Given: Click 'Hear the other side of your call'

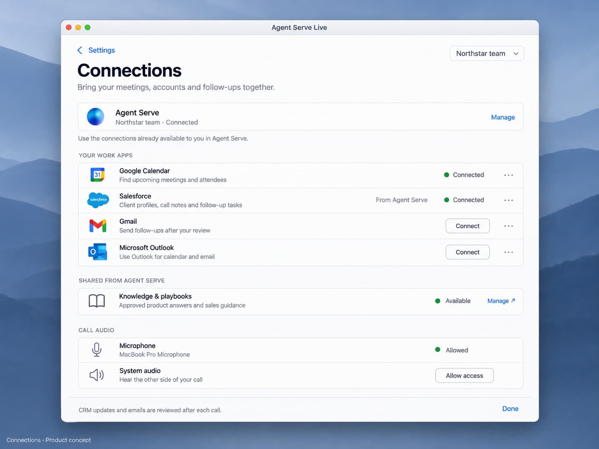Looking at the screenshot, I should 161,380.
